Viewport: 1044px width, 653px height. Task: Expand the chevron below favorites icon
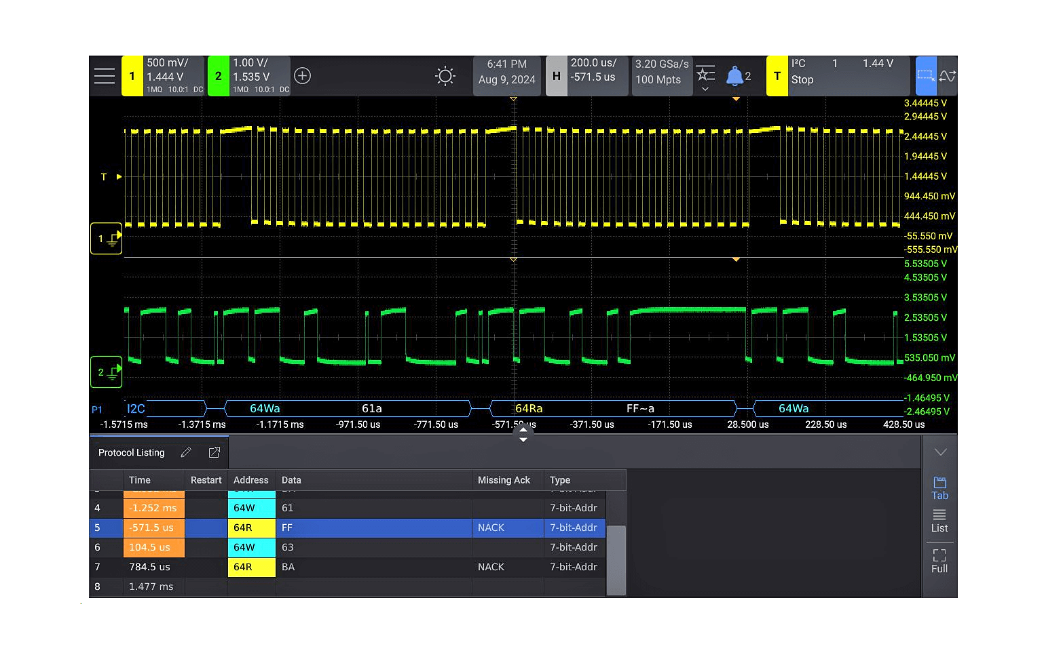705,89
